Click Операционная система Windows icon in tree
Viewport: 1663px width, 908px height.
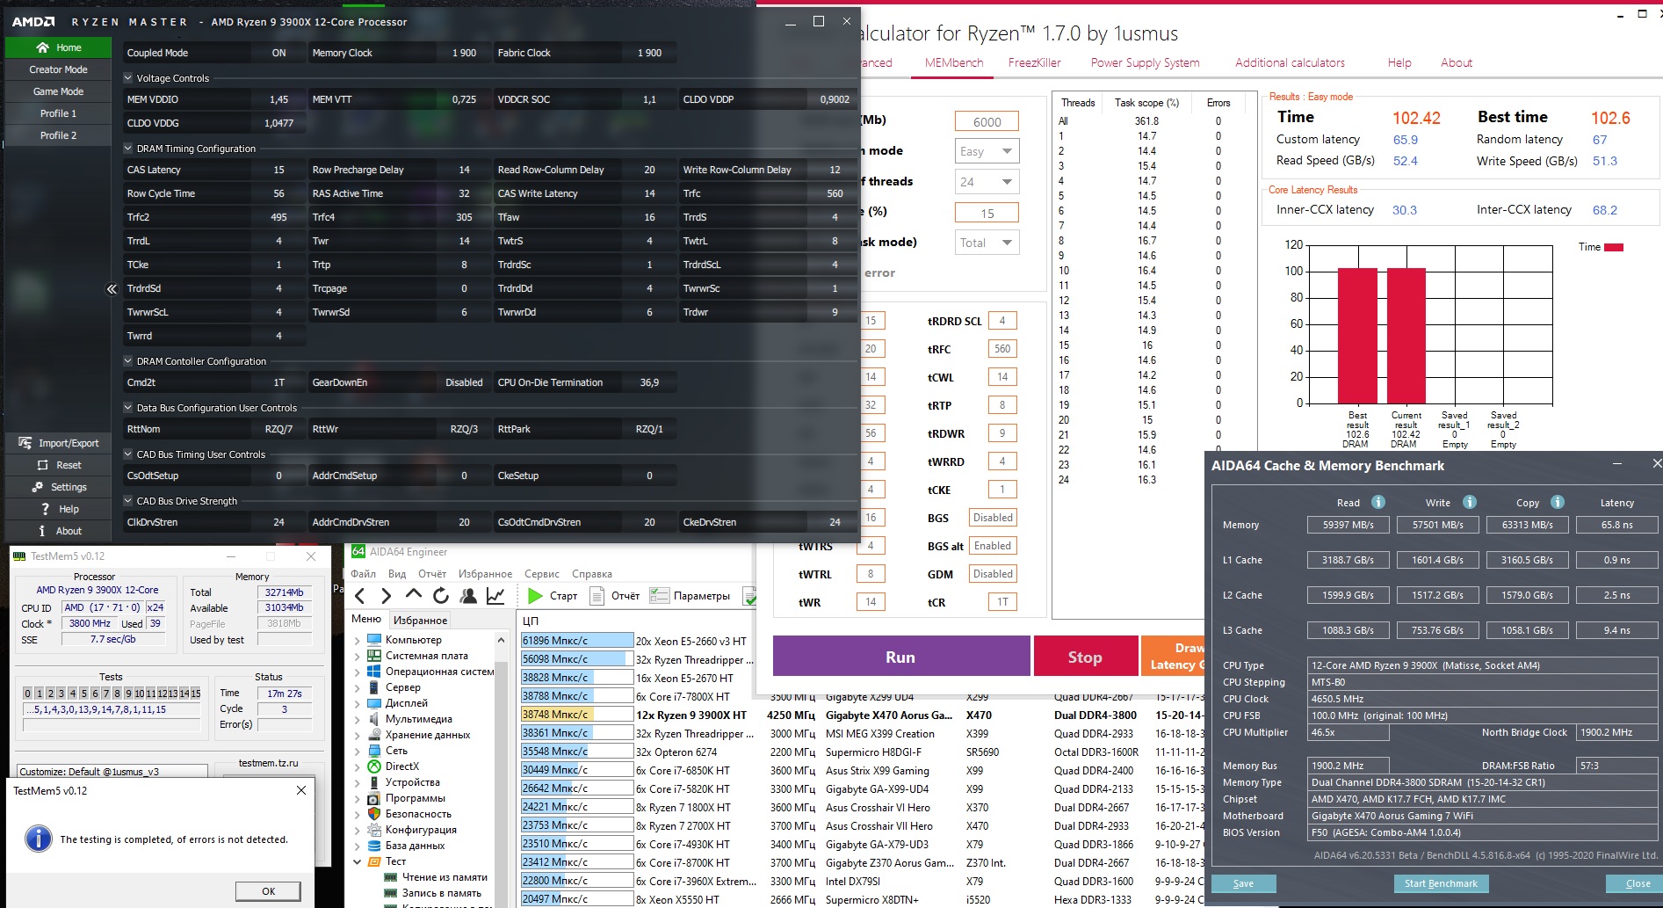pyautogui.click(x=374, y=672)
